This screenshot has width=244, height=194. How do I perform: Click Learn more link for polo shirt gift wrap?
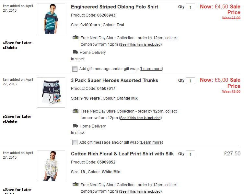(x=151, y=69)
